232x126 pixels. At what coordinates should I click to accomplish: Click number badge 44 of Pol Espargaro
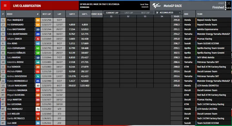(38, 25)
